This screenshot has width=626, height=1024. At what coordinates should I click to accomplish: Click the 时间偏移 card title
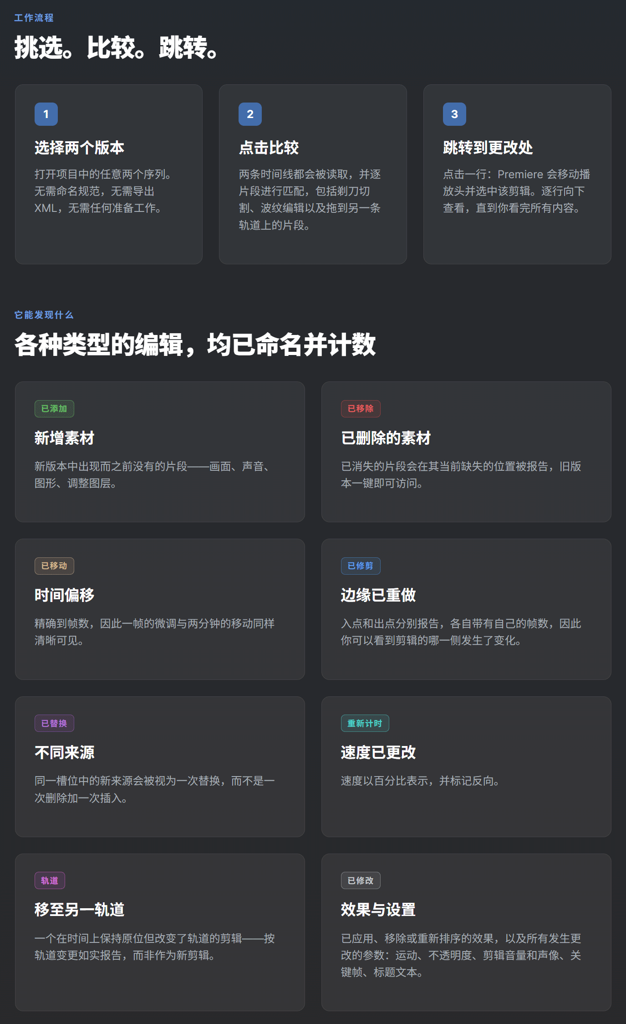(x=64, y=595)
